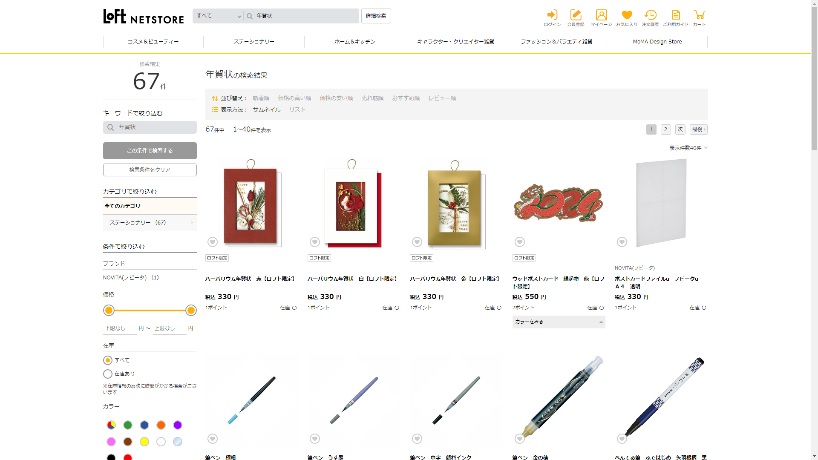Viewport: 818px width, 460px height.
Task: Sort results by 価格の安い順
Action: (x=336, y=98)
